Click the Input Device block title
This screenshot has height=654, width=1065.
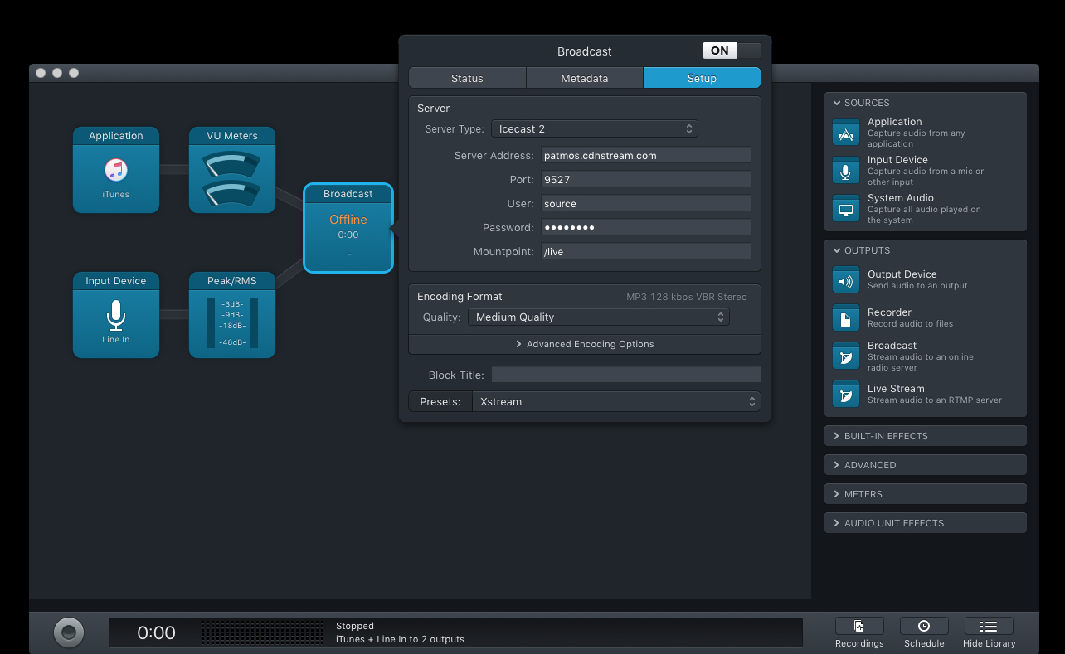coord(116,281)
